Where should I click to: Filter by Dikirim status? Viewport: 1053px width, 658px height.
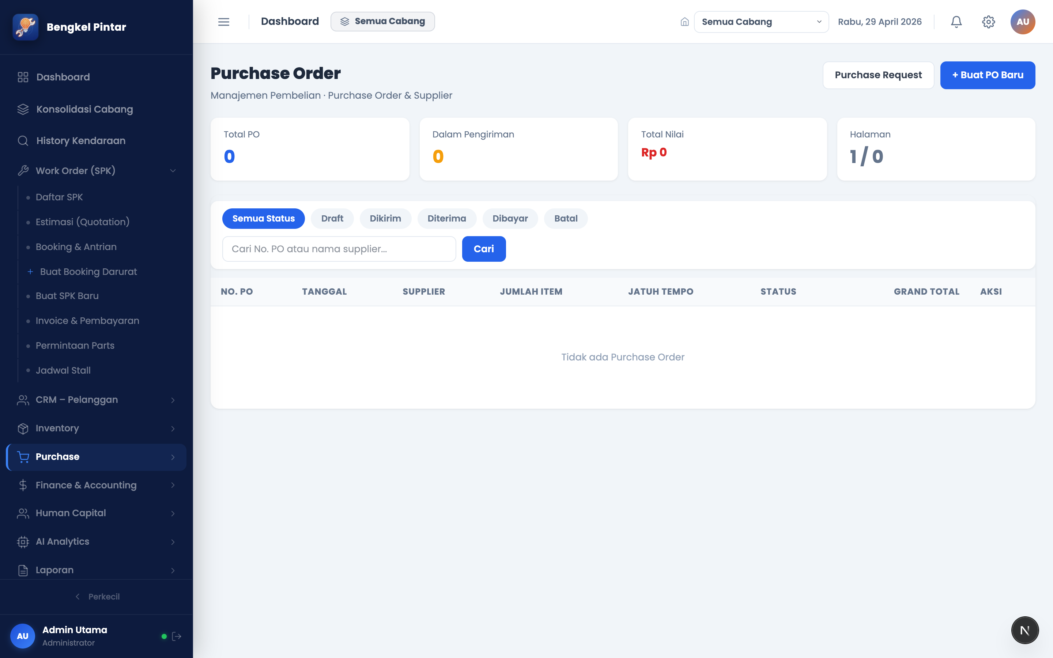385,219
